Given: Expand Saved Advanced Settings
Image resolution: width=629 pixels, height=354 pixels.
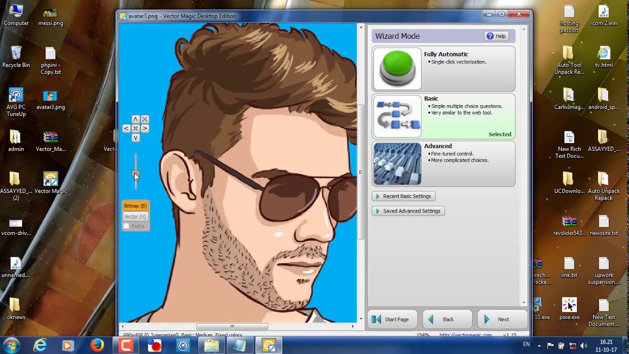Looking at the screenshot, I should click(408, 210).
